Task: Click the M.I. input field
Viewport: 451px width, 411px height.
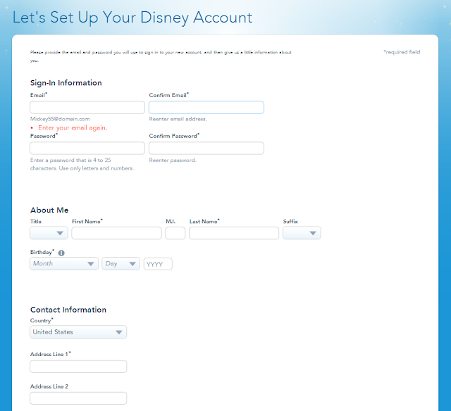Action: pos(175,233)
